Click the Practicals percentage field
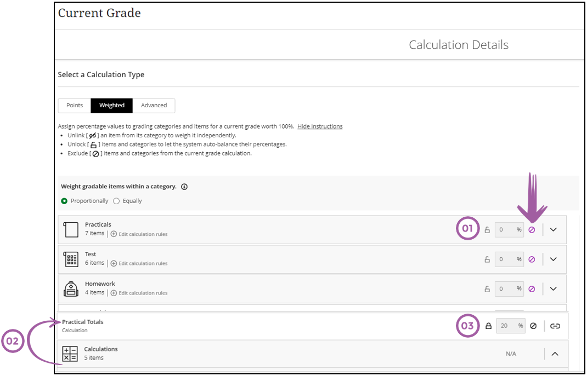The width and height of the screenshot is (587, 376). 509,230
